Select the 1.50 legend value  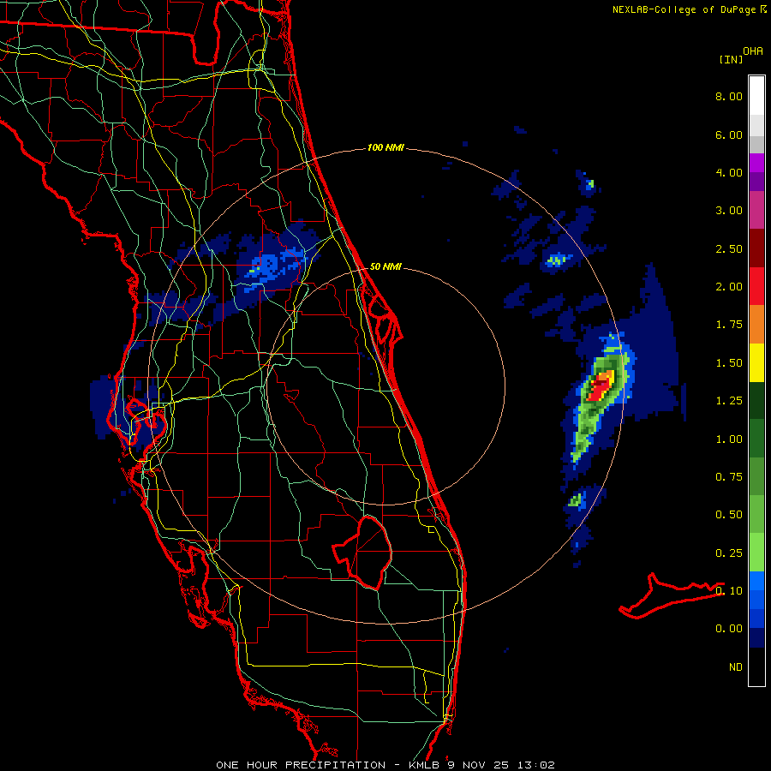729,363
